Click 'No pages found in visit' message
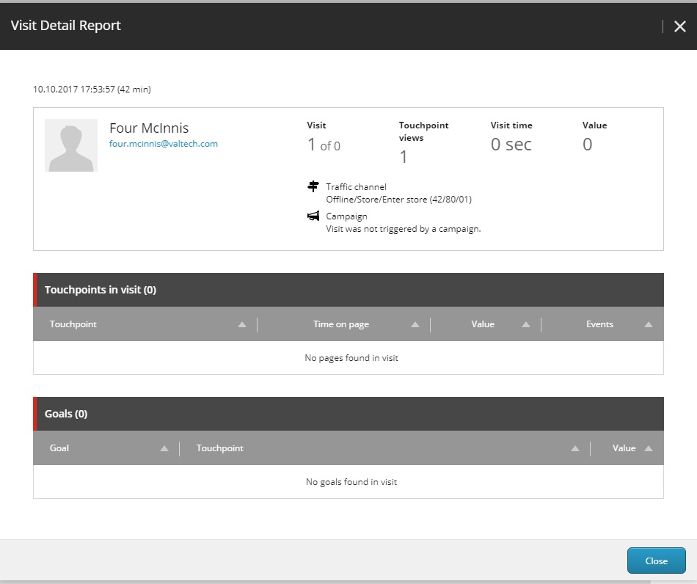This screenshot has height=584, width=697. 351,358
